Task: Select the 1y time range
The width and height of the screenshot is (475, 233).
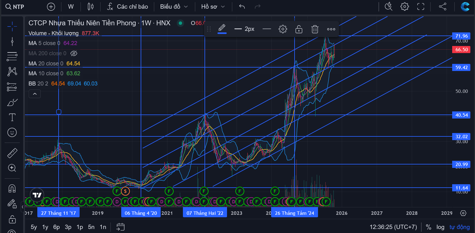Action: click(x=45, y=227)
